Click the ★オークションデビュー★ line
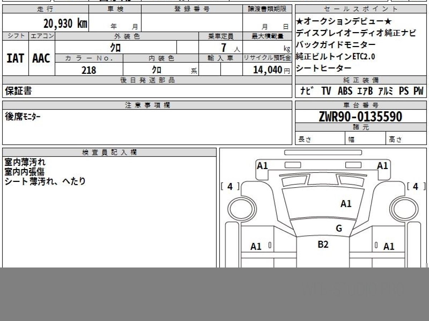429x321 pixels. 344,22
